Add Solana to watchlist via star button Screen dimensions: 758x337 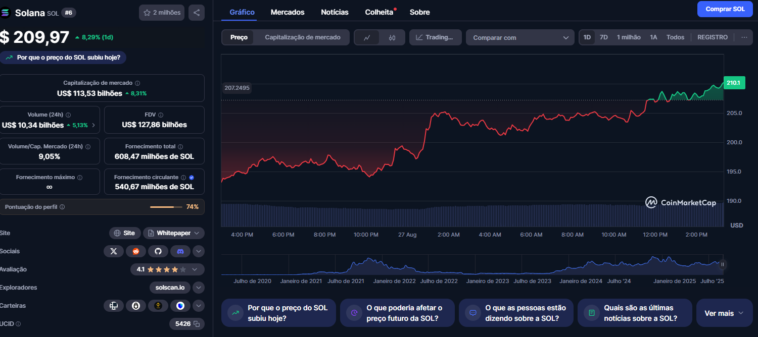[162, 13]
